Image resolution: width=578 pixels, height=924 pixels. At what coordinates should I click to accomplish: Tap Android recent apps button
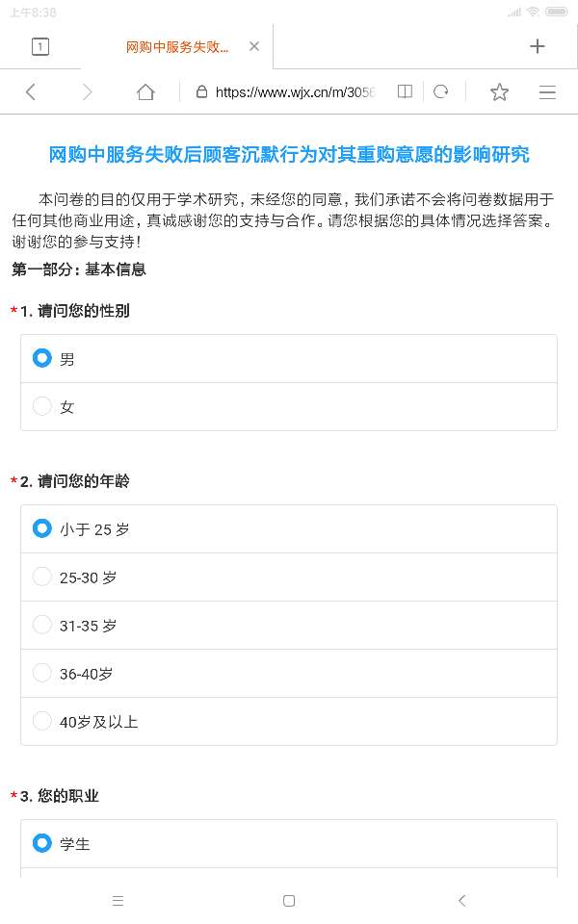pyautogui.click(x=118, y=901)
